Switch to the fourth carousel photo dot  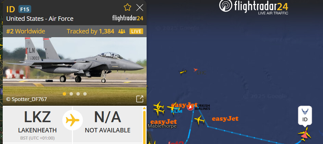coord(85,94)
